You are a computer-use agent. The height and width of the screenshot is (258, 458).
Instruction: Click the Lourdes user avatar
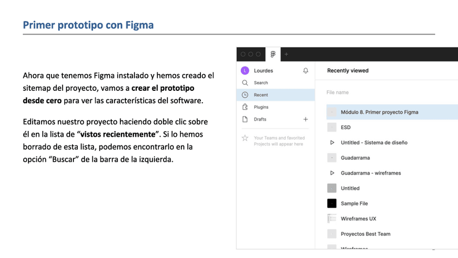click(245, 71)
